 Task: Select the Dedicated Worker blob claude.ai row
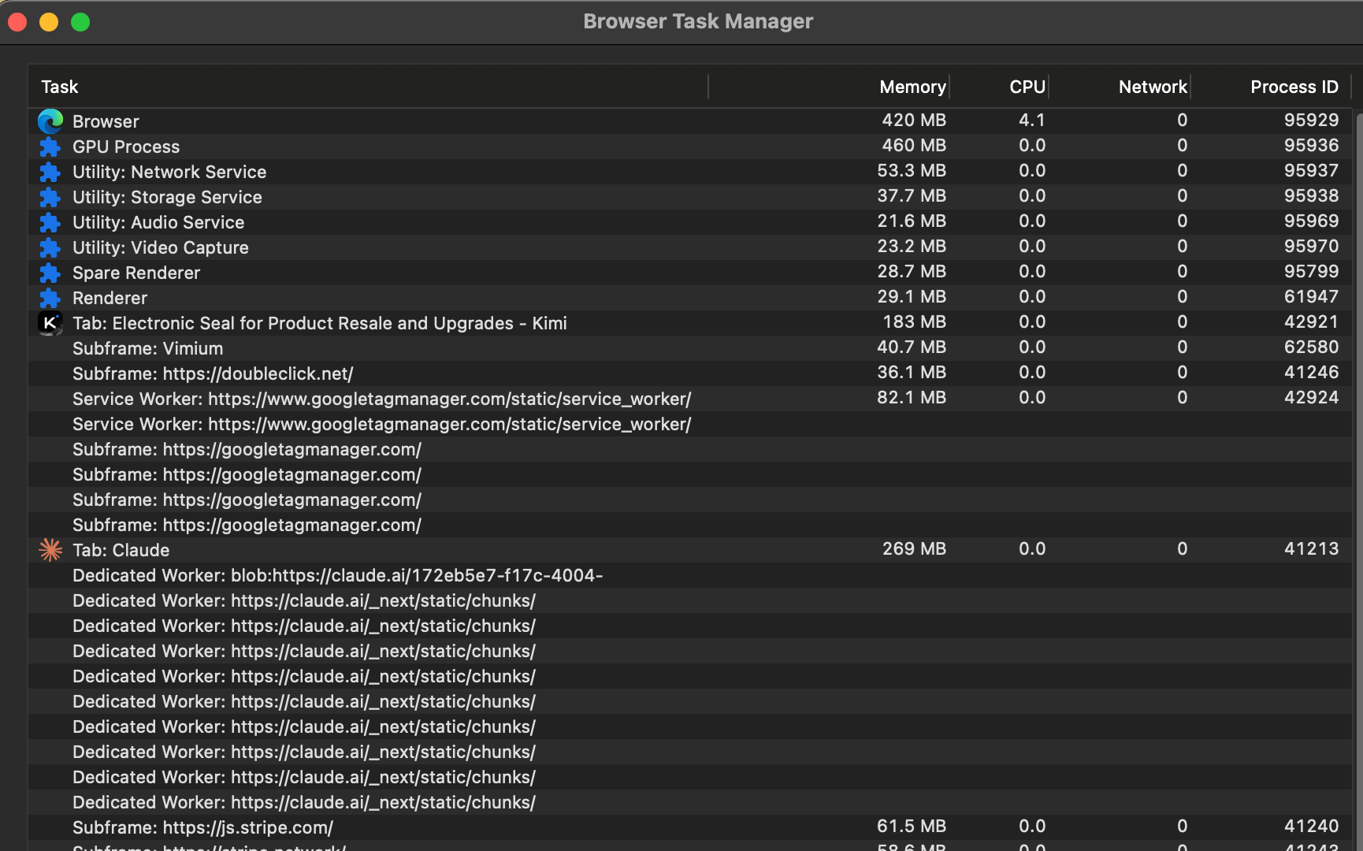[337, 575]
